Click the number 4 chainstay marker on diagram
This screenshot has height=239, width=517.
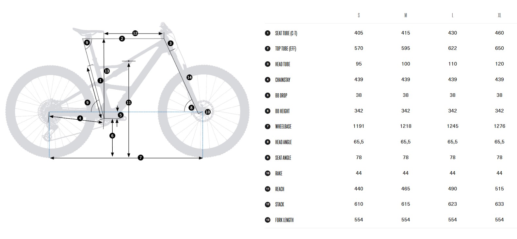coord(80,118)
